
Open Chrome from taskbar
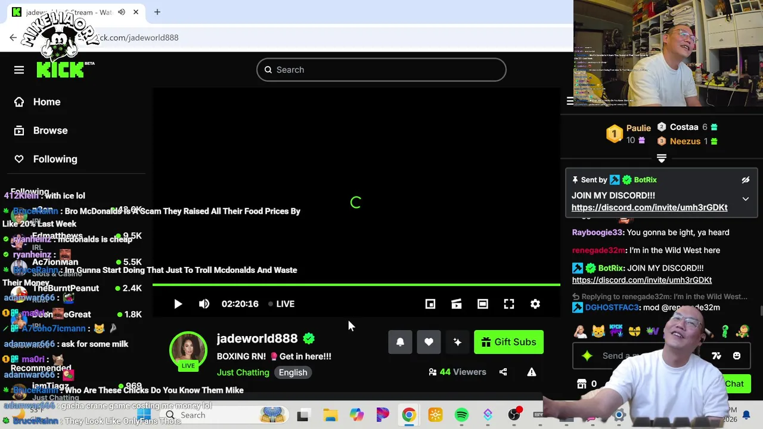pyautogui.click(x=409, y=415)
